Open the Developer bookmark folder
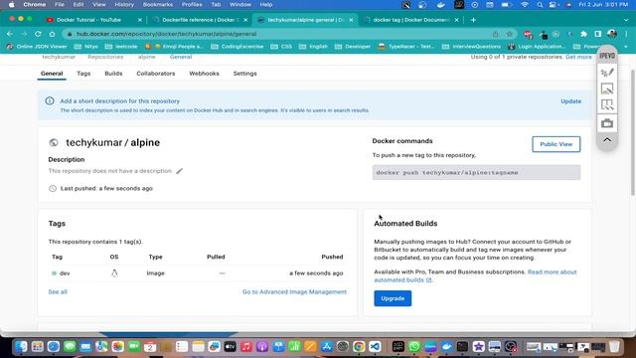The width and height of the screenshot is (636, 358). [353, 47]
